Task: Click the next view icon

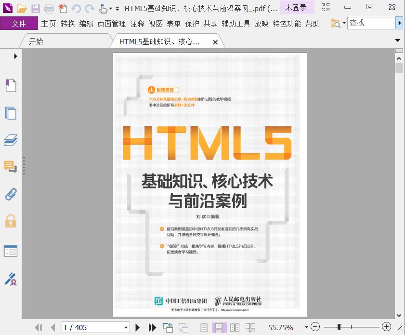Action: click(183, 327)
